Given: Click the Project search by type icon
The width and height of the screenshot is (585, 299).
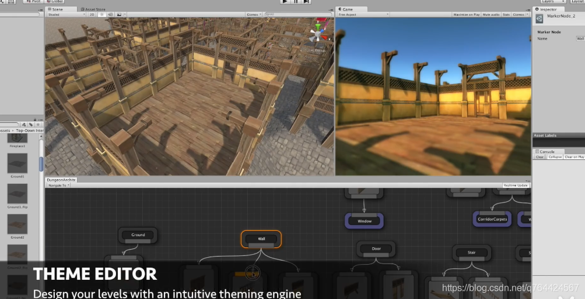Looking at the screenshot, I should (24, 124).
